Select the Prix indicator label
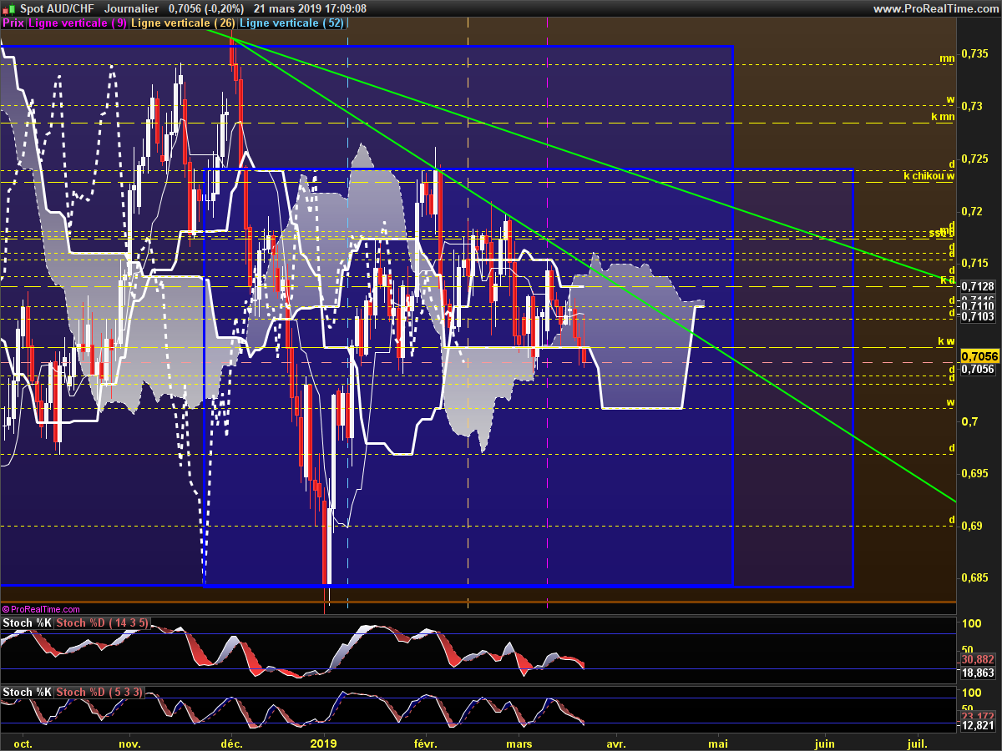This screenshot has height=751, width=1002. (13, 23)
